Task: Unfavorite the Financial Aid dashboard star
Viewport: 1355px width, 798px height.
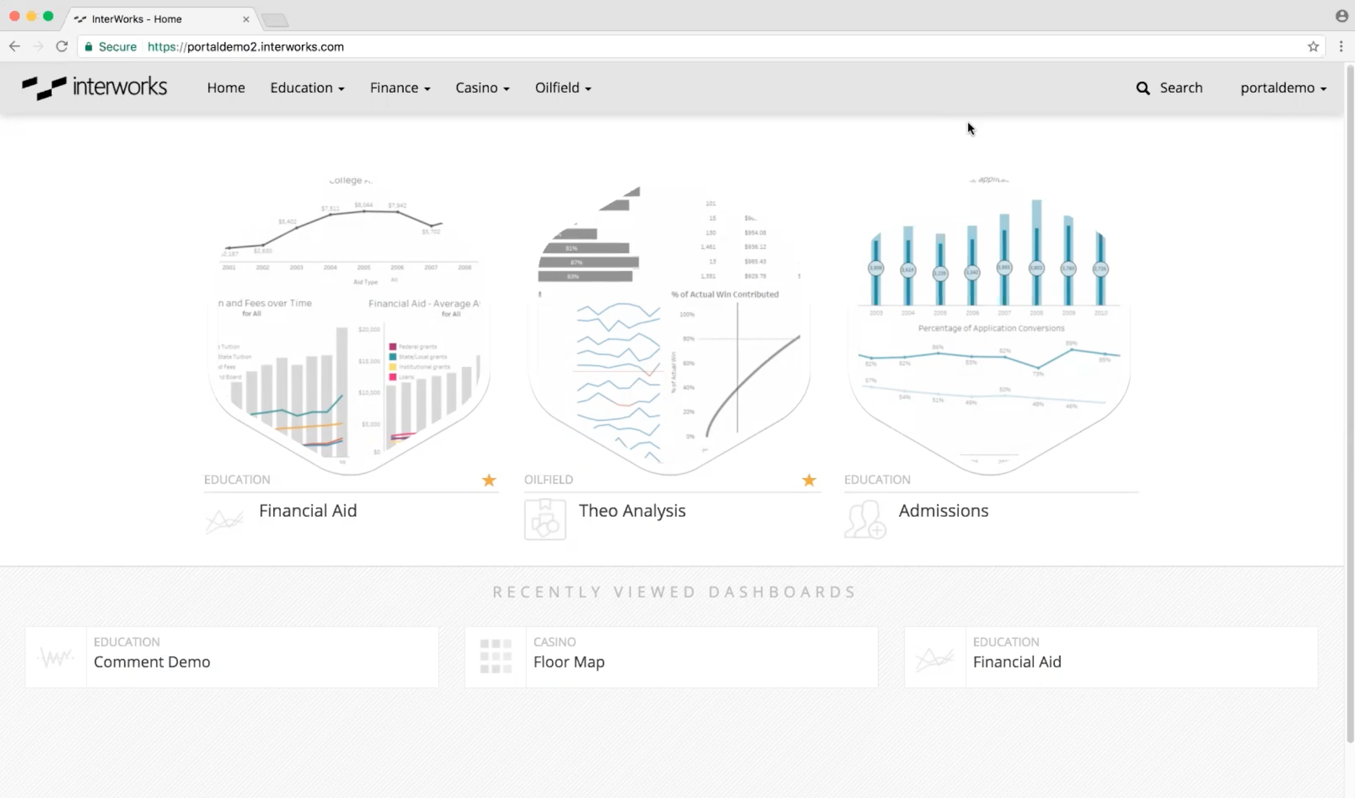Action: pyautogui.click(x=488, y=480)
